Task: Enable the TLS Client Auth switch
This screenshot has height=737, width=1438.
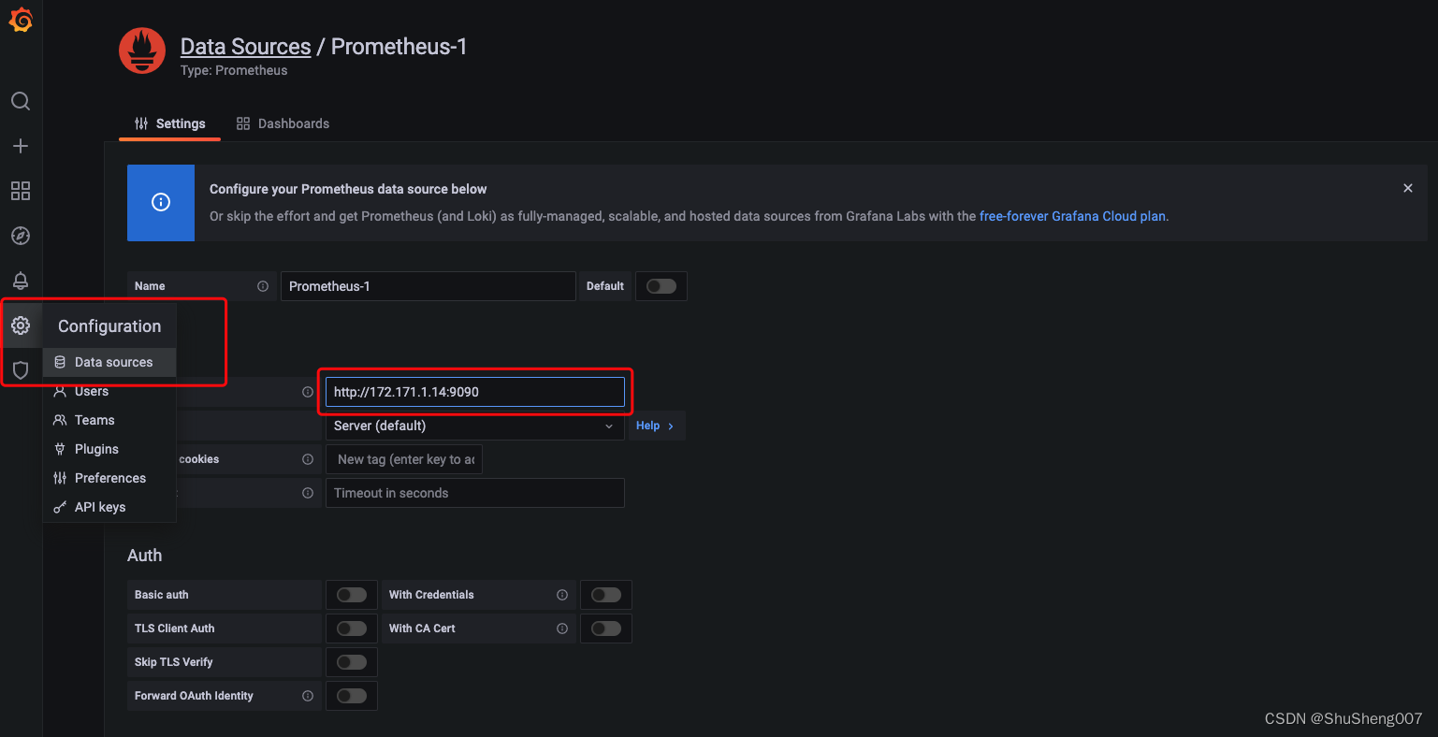Action: point(352,629)
